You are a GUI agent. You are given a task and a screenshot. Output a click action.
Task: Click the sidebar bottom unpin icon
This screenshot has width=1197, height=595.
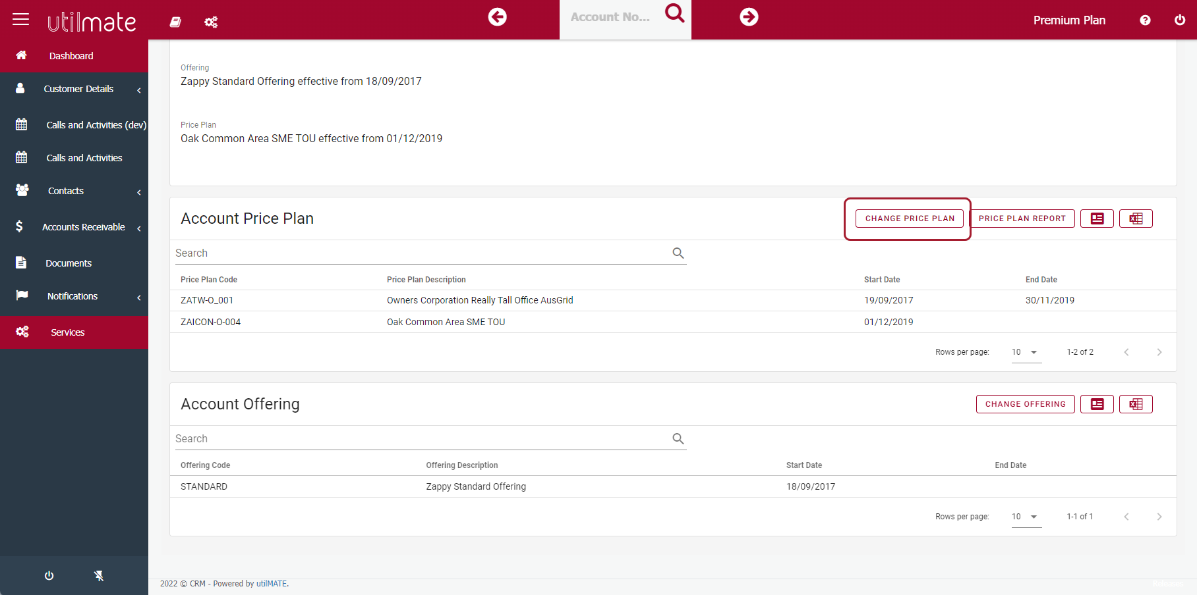pyautogui.click(x=99, y=576)
